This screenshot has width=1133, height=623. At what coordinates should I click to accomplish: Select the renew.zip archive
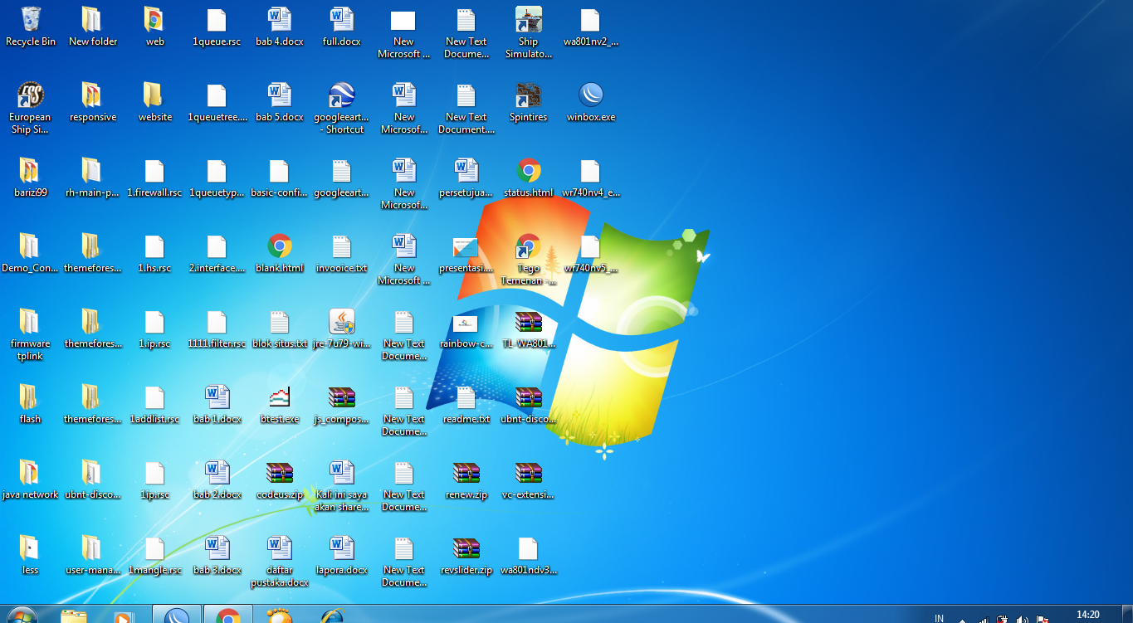click(x=466, y=473)
